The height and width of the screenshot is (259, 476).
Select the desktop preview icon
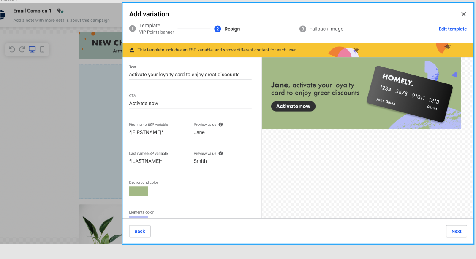coord(32,49)
